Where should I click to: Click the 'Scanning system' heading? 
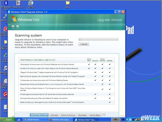click(28, 35)
